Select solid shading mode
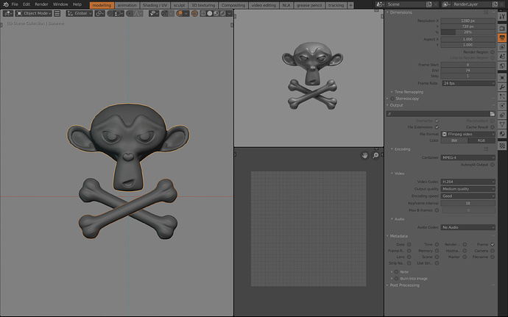The height and width of the screenshot is (317, 508). pos(210,13)
